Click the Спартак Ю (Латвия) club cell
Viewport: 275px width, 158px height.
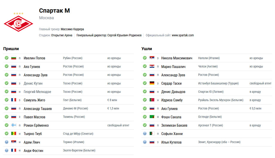tap(211, 92)
